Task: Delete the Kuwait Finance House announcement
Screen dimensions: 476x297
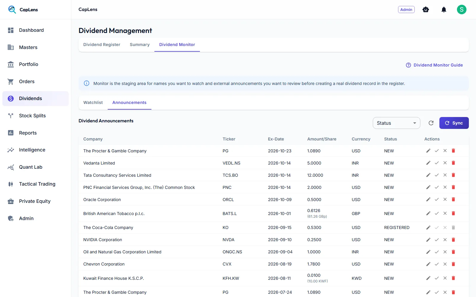Action: tap(453, 278)
